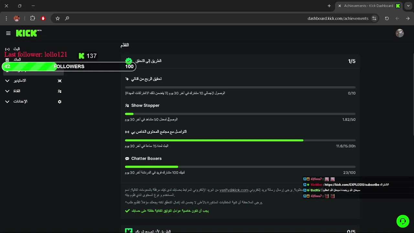Click the KickBot username in chat
This screenshot has height=233, width=414.
tap(316, 185)
